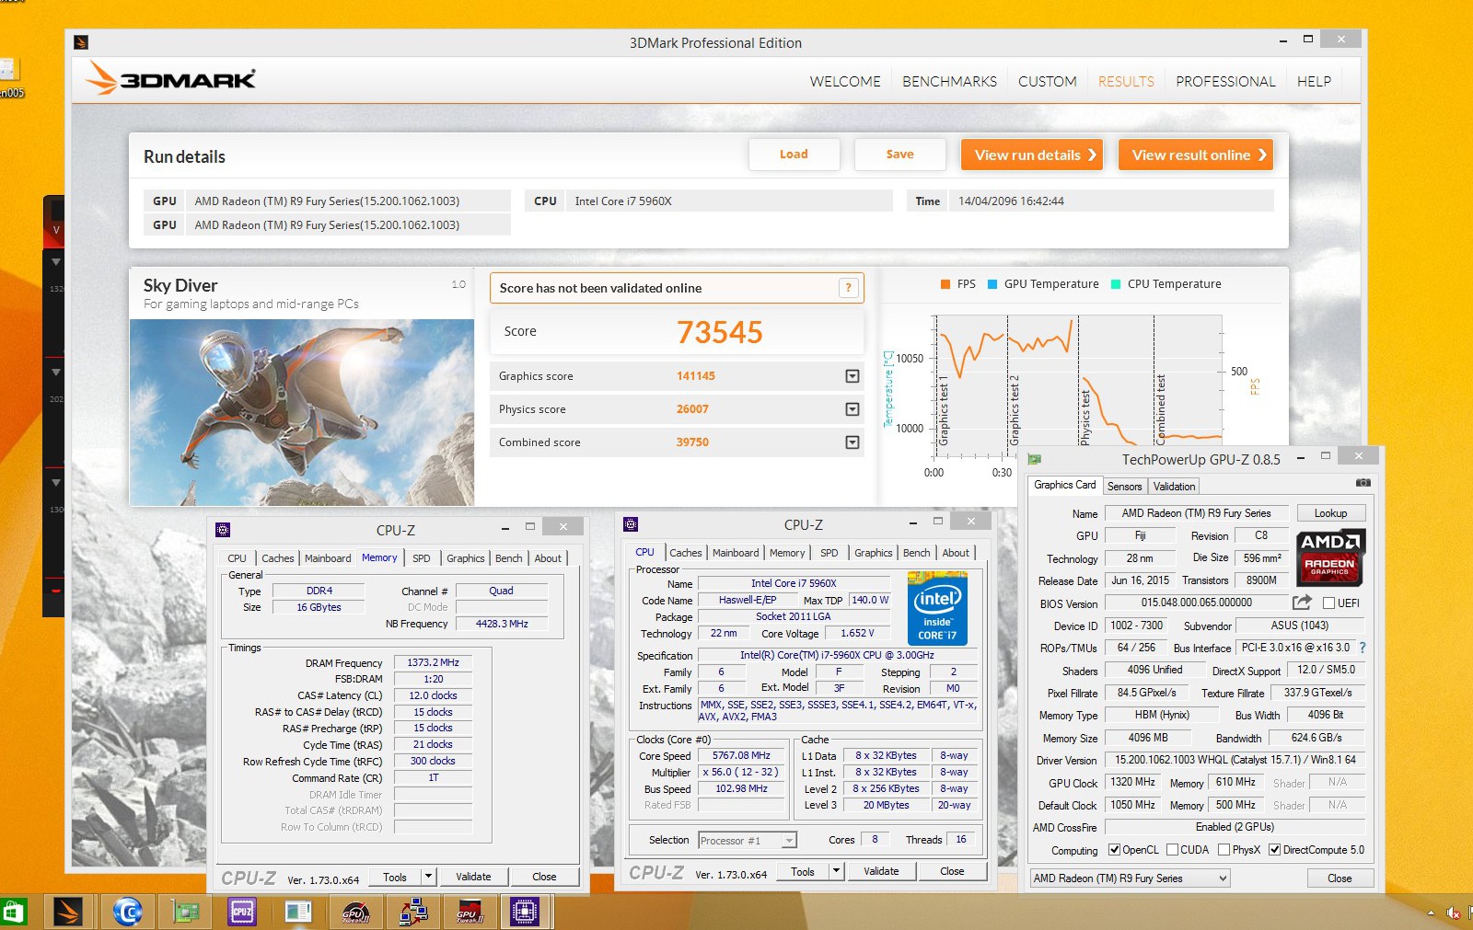This screenshot has height=930, width=1473.
Task: Click the Bus Interface question mark icon
Action: click(1363, 648)
